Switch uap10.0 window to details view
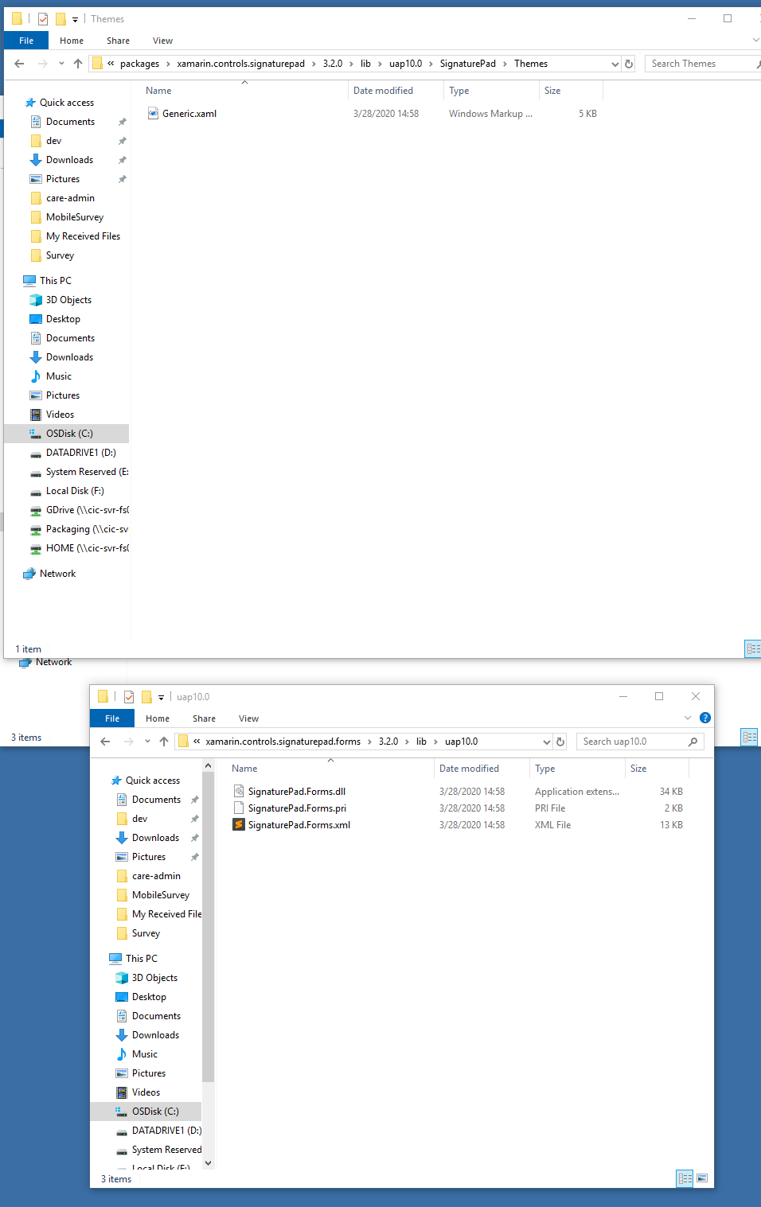The width and height of the screenshot is (761, 1207). 685,1178
